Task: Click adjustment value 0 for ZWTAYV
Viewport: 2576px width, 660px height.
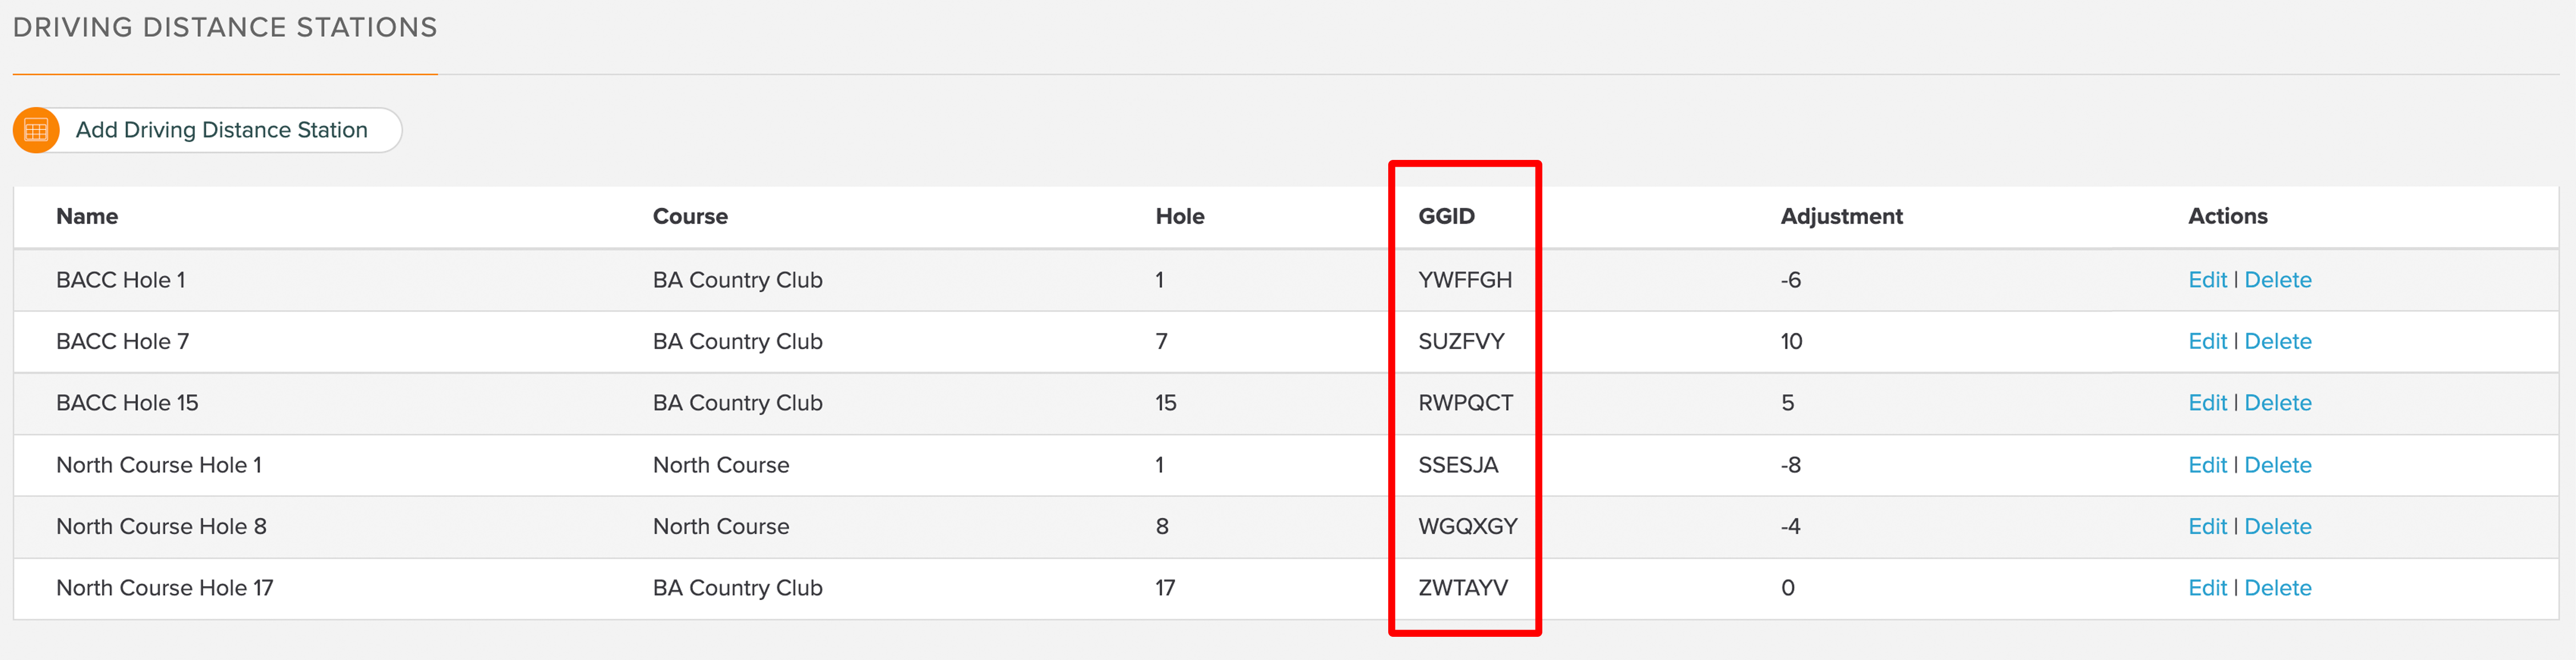Action: (1787, 588)
